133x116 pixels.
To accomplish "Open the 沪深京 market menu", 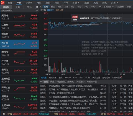I will (29, 2).
